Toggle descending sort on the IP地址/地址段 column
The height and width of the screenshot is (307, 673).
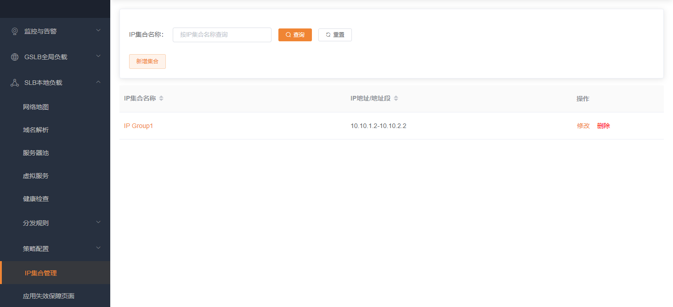tap(396, 100)
